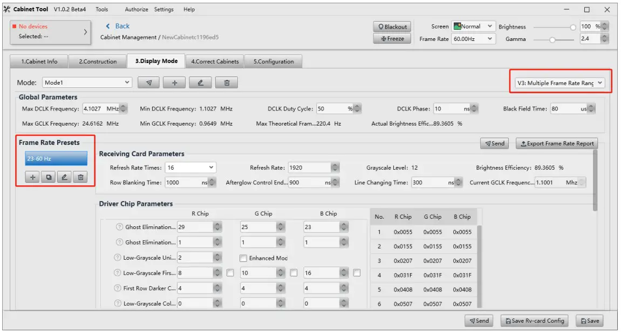Image resolution: width=621 pixels, height=333 pixels.
Task: Delete the 23-60 Hz frame rate preset
Action: point(79,177)
